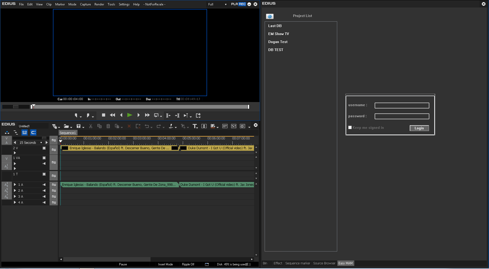Click the Export icon in the player
This screenshot has height=269, width=489.
tap(198, 115)
